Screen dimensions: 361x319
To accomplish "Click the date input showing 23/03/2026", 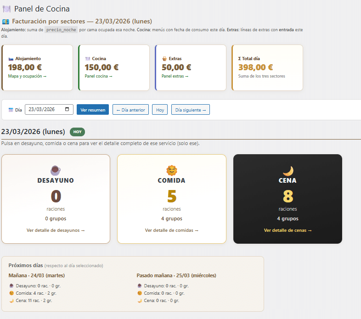I will pos(44,109).
